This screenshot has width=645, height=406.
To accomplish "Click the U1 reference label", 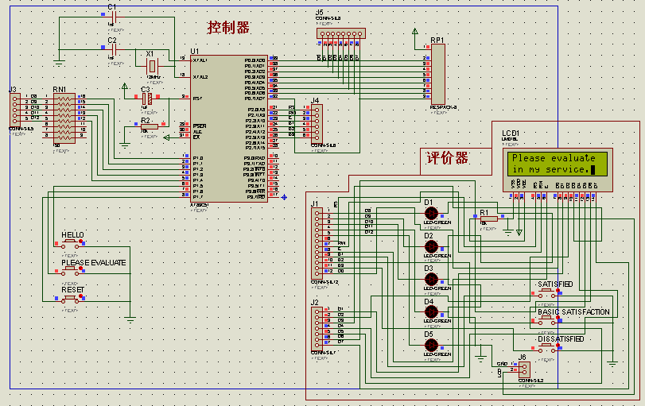I will click(x=194, y=51).
